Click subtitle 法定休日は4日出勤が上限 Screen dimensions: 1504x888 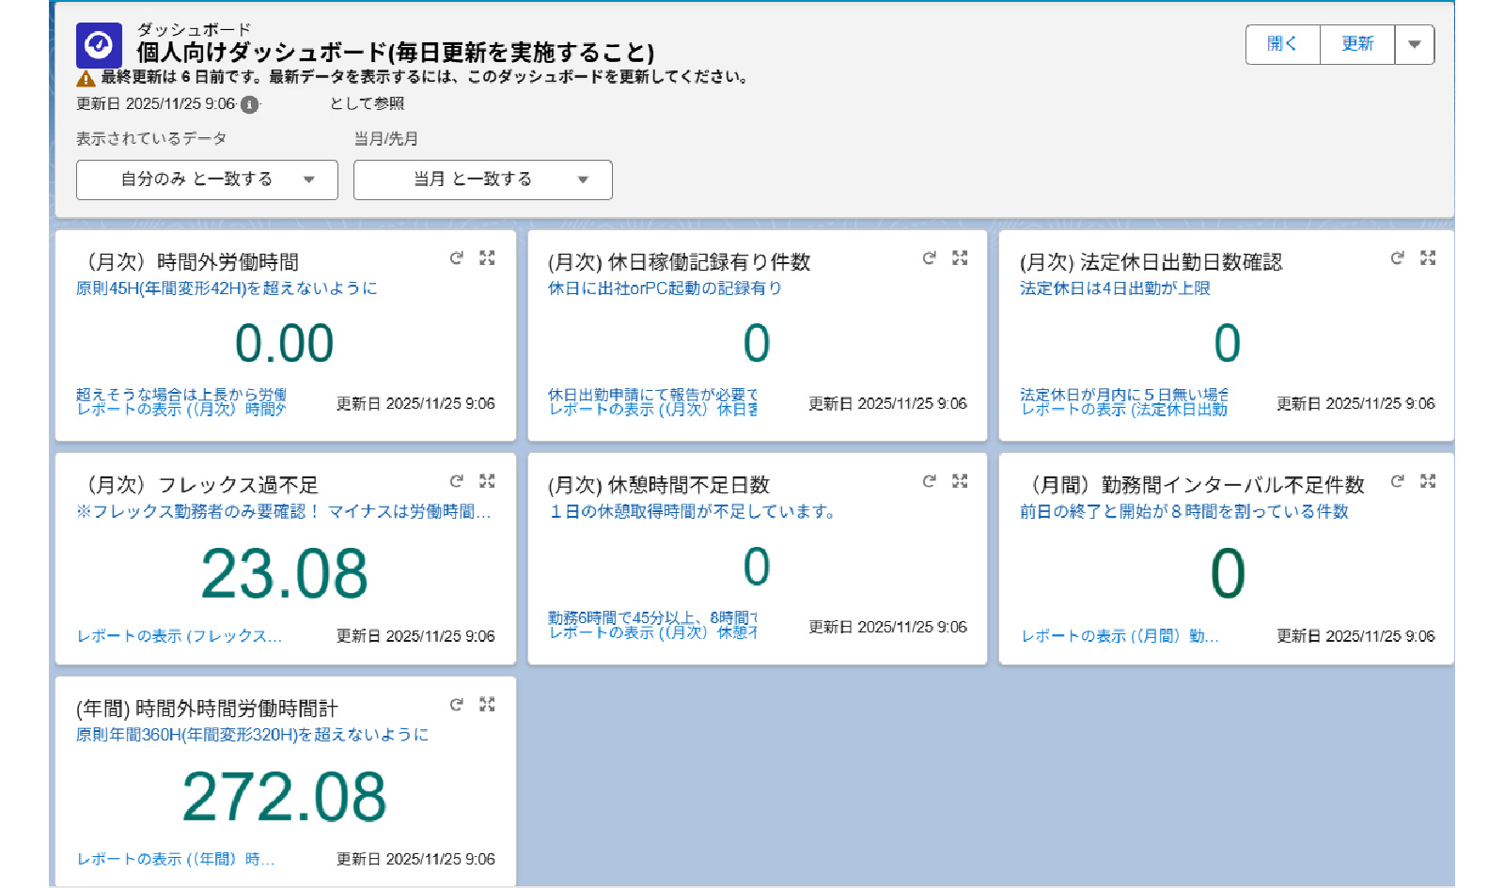(1115, 288)
